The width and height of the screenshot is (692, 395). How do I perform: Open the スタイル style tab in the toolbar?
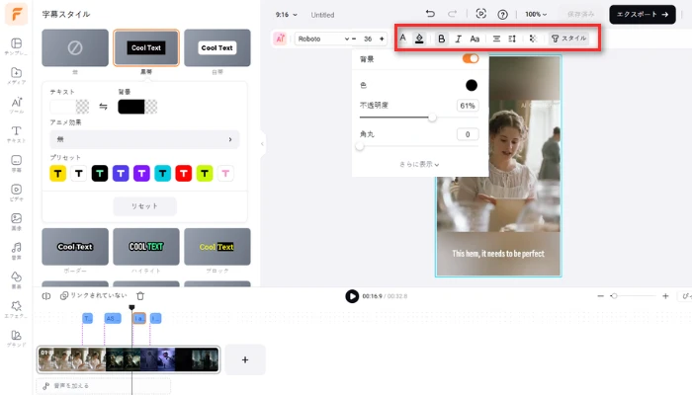pyautogui.click(x=568, y=39)
